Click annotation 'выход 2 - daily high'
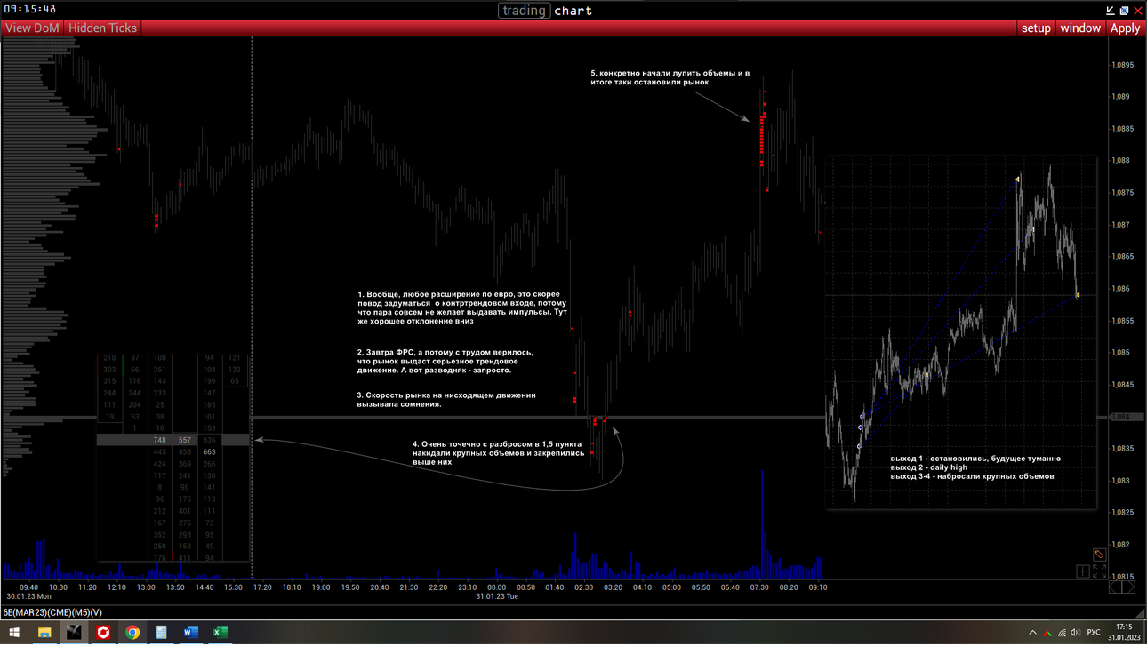Screen dimensions: 1147x655 [x=929, y=467]
